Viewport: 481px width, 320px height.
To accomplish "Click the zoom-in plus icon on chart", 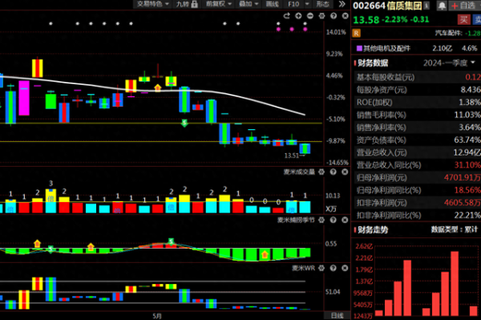I will [298, 16].
